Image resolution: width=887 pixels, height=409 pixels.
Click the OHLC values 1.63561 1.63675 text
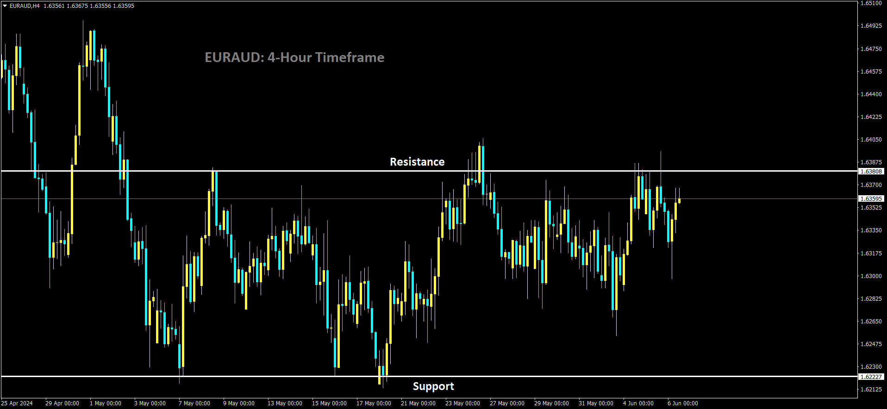66,6
